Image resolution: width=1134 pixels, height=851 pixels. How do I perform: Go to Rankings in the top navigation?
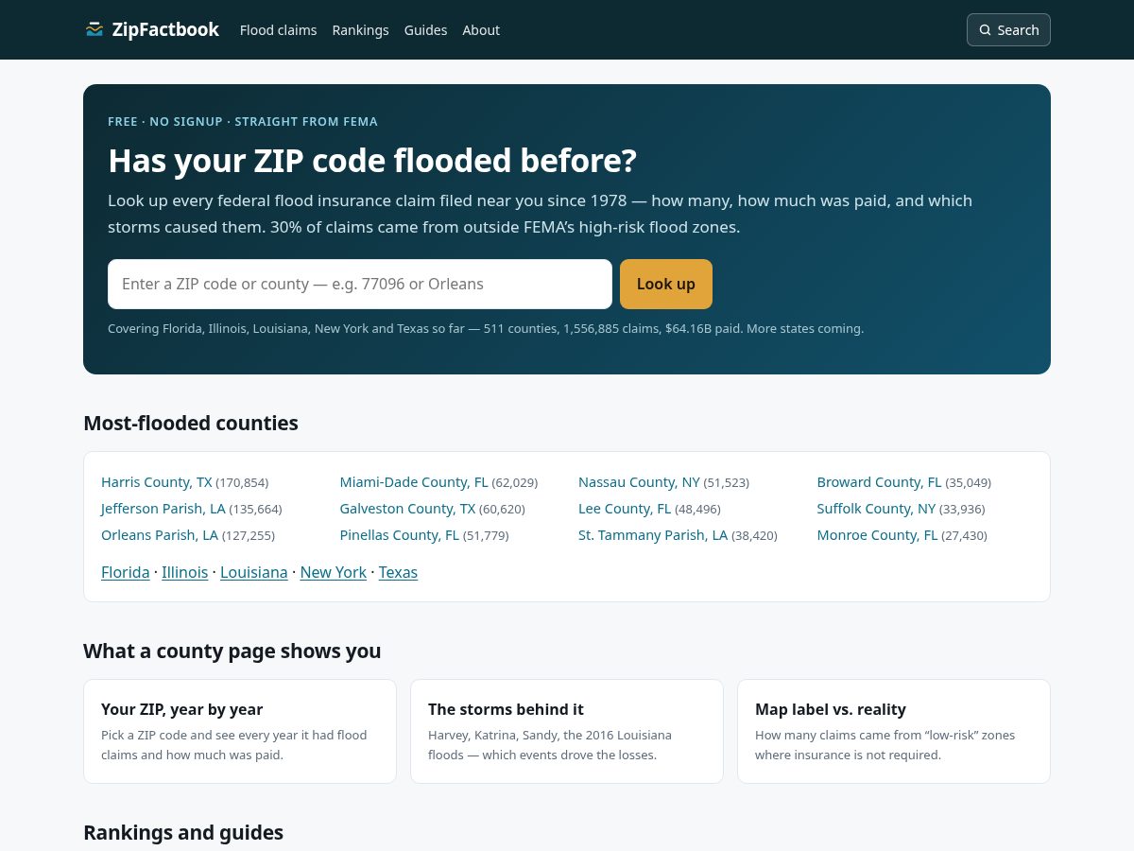pos(360,30)
